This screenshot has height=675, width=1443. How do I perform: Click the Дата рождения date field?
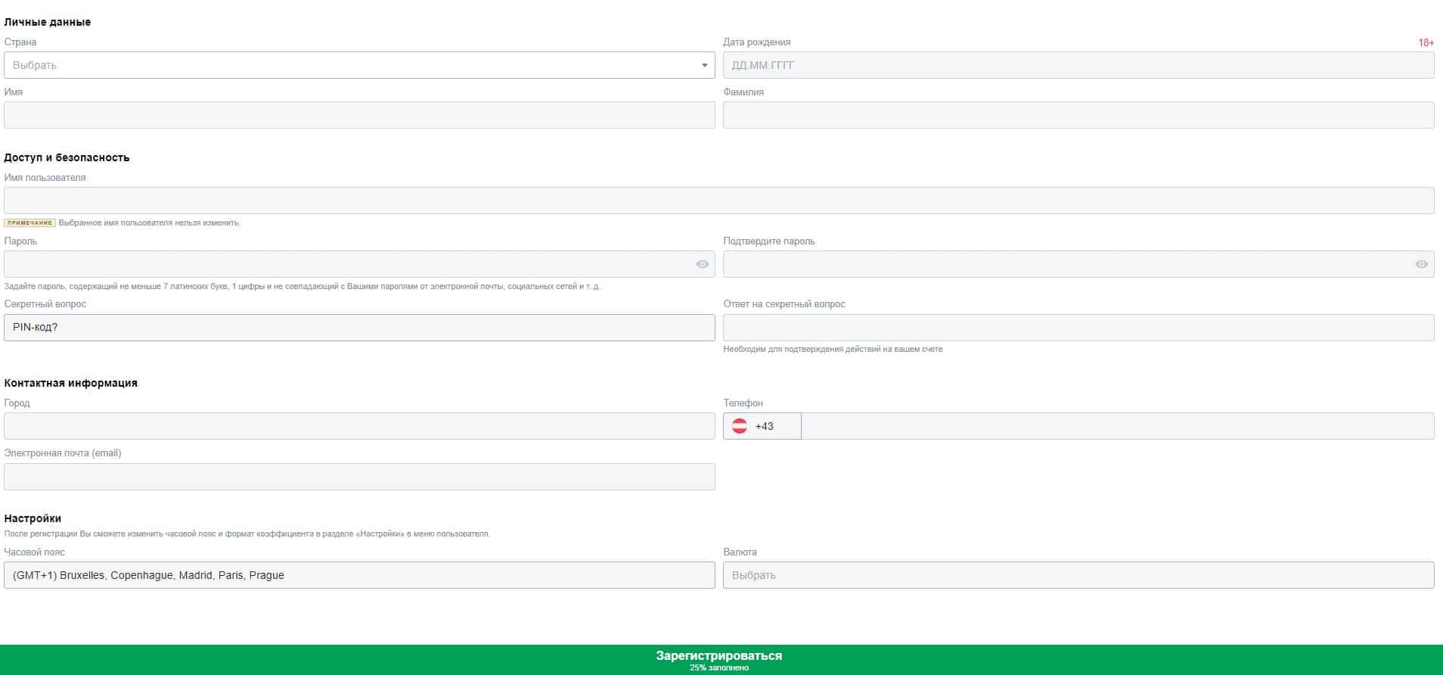1078,65
